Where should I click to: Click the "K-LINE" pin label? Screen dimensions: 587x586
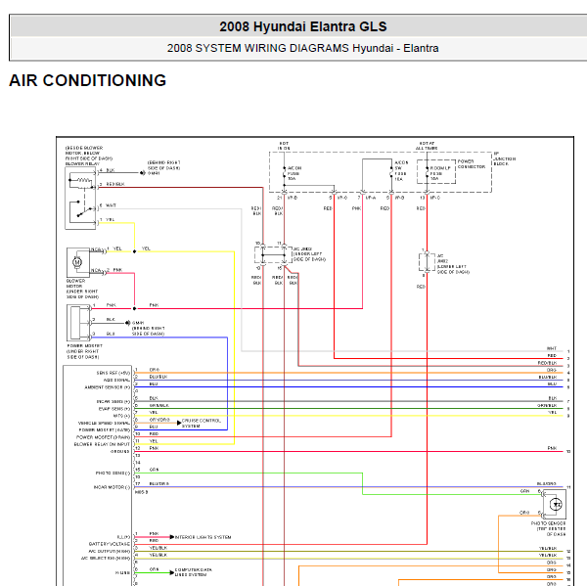pos(123,572)
